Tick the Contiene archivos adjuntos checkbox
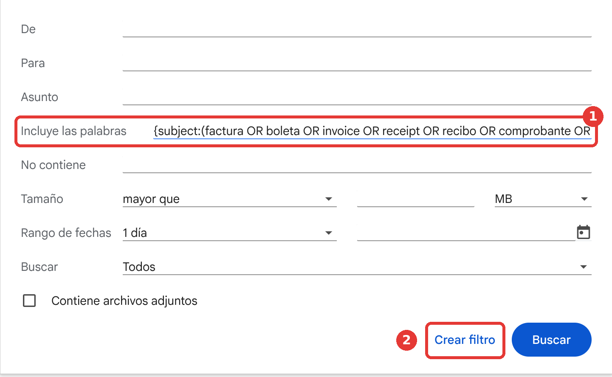This screenshot has width=612, height=377. point(29,301)
